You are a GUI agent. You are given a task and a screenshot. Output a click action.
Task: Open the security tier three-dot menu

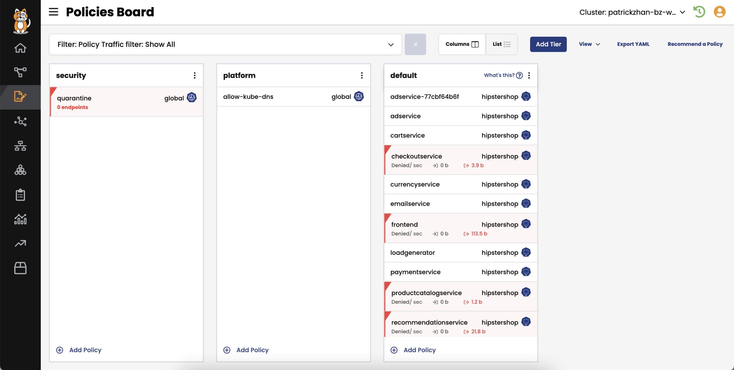pos(195,75)
